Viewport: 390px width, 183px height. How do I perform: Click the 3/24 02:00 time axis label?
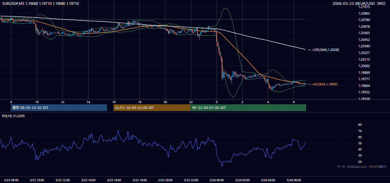click(243, 180)
